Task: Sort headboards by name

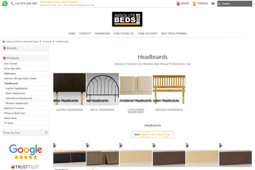Action: tap(153, 135)
